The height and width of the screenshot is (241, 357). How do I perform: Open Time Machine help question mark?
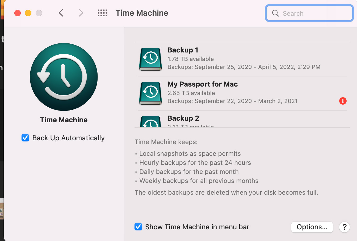coord(344,227)
